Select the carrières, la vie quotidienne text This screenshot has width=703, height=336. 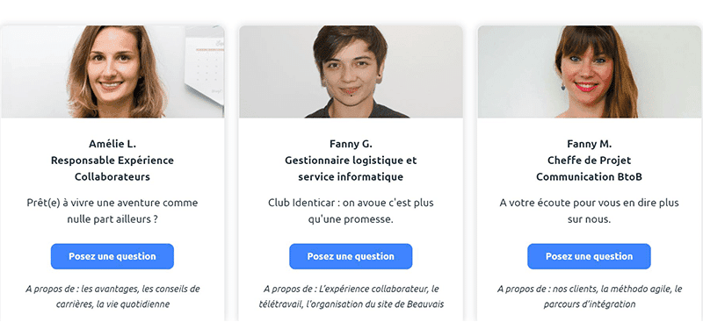pos(112,304)
